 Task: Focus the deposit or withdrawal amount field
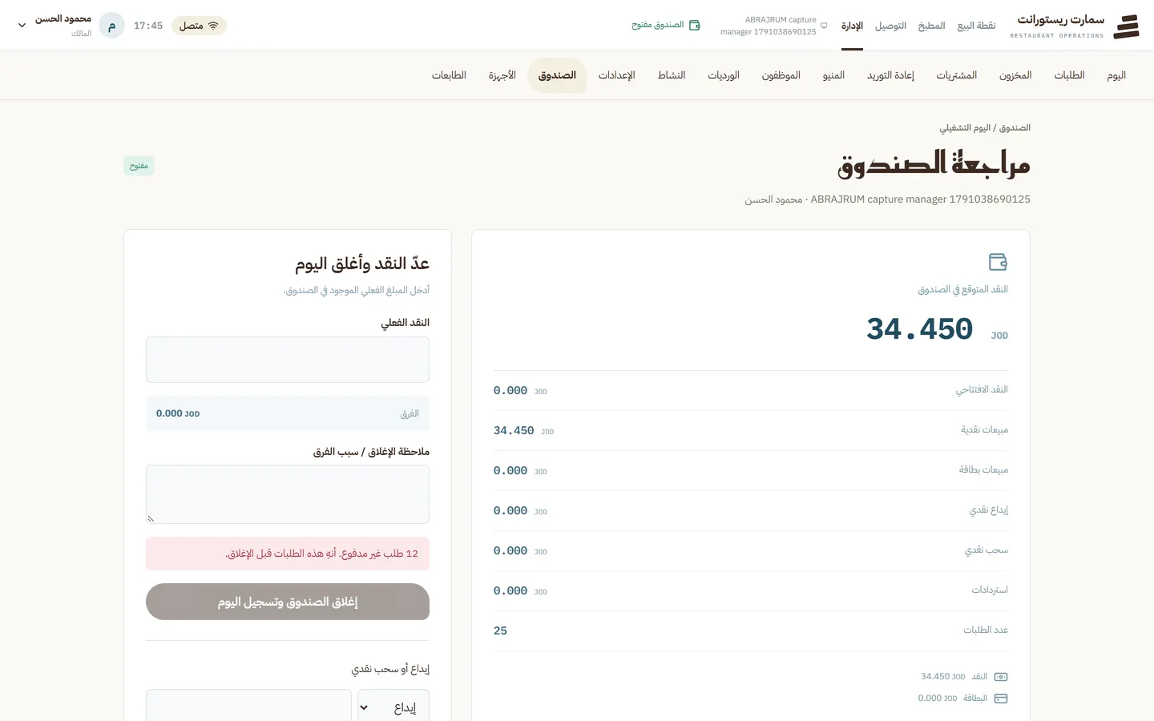point(248,706)
